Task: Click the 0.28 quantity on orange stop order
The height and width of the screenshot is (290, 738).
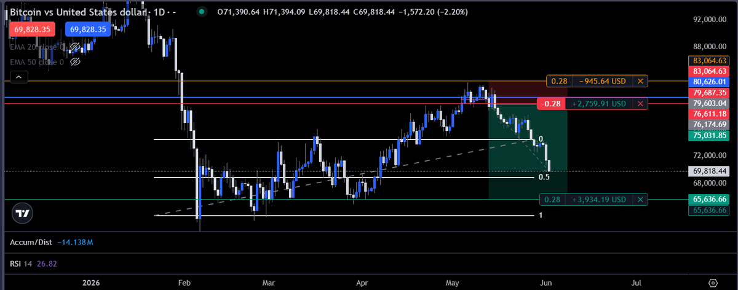Action: click(x=559, y=81)
